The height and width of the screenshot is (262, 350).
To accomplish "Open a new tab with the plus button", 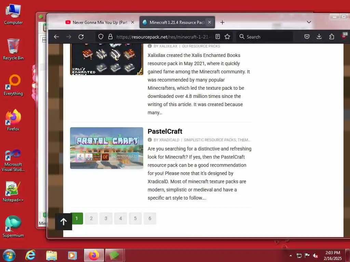I will [x=222, y=22].
